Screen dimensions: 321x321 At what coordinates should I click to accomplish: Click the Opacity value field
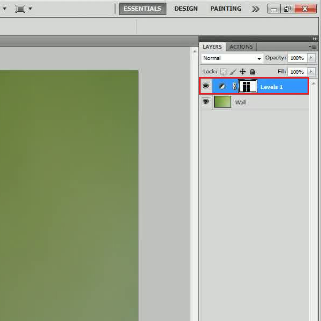[297, 58]
